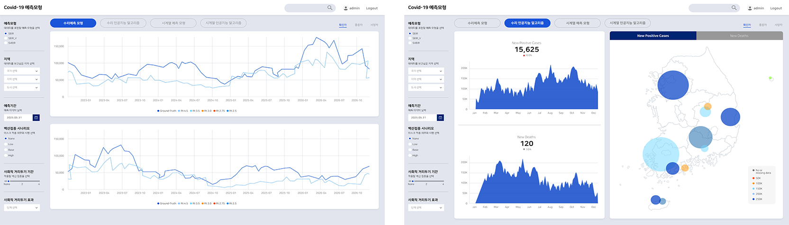Open the 시계열 예측 모형 tab on left dashboard

[173, 23]
